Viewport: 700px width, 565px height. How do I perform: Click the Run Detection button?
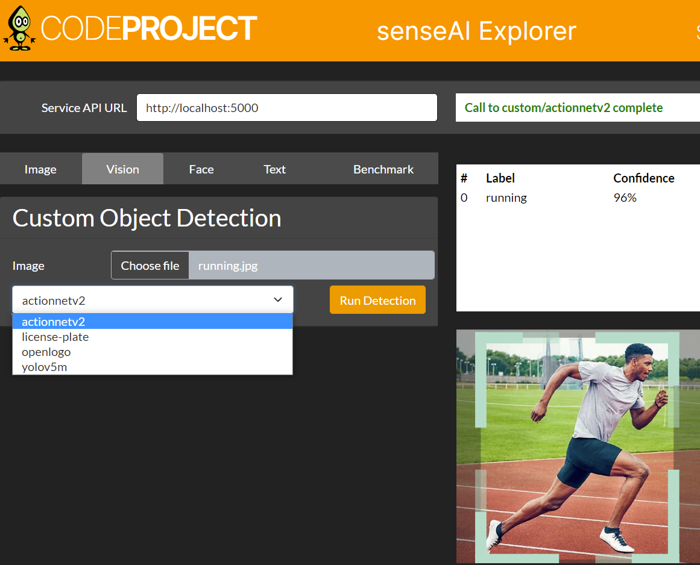tap(377, 300)
